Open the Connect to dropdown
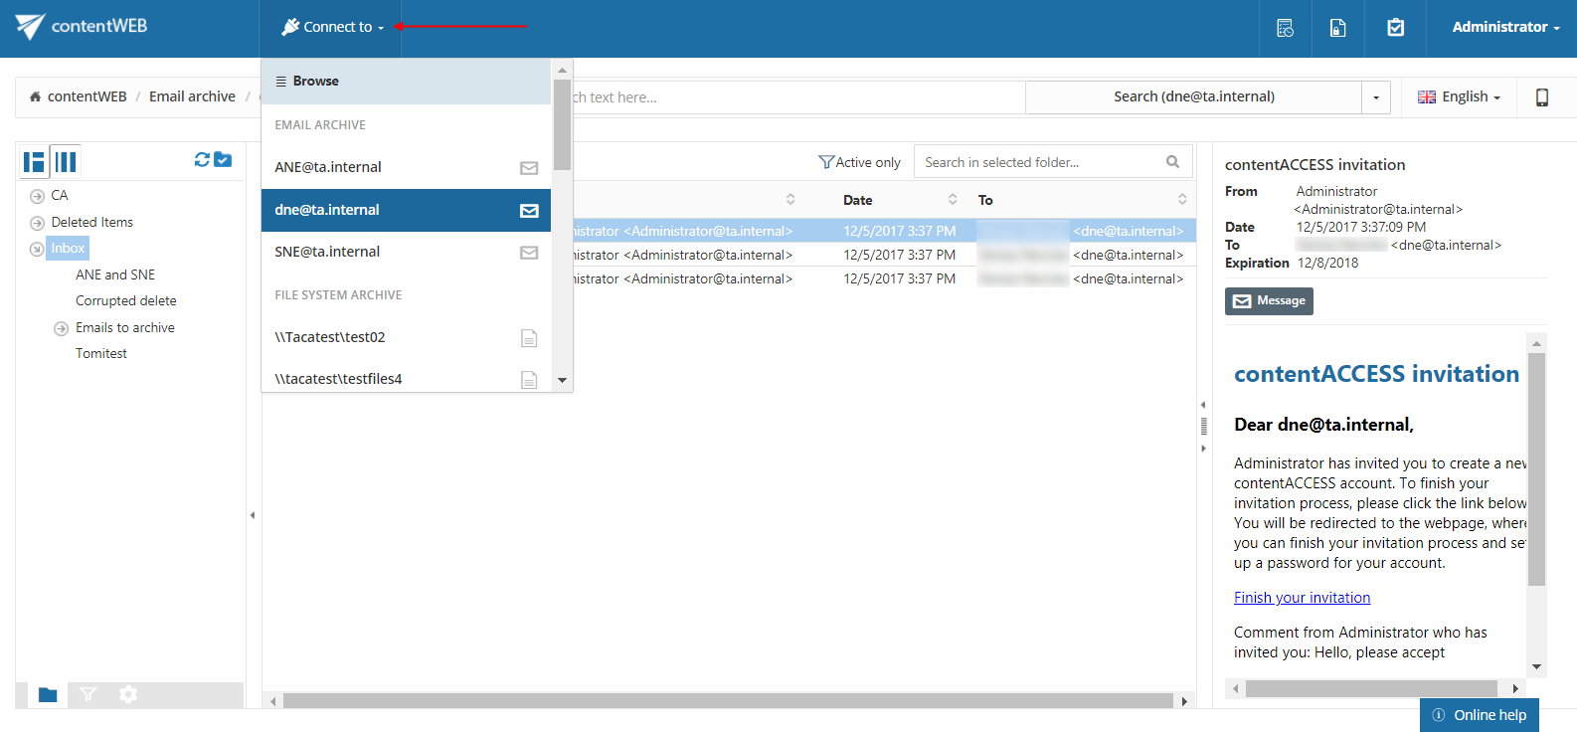The image size is (1577, 732). (332, 28)
